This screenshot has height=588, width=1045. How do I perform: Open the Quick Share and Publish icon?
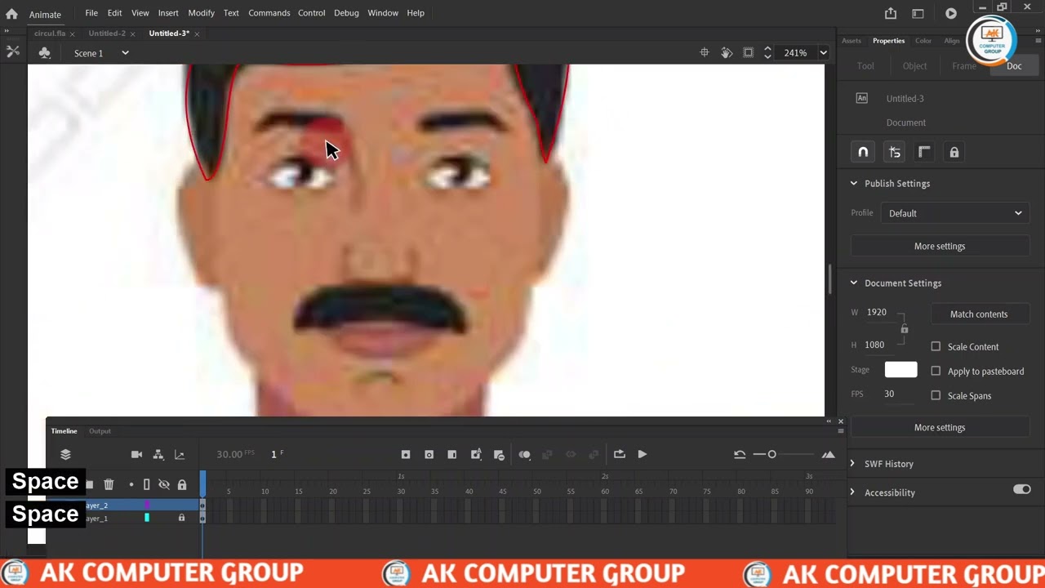(x=891, y=13)
